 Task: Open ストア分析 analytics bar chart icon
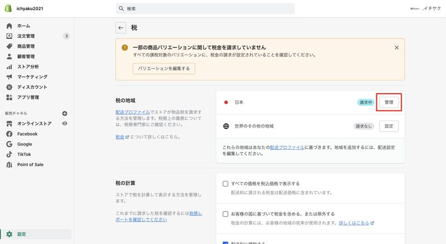pos(9,67)
